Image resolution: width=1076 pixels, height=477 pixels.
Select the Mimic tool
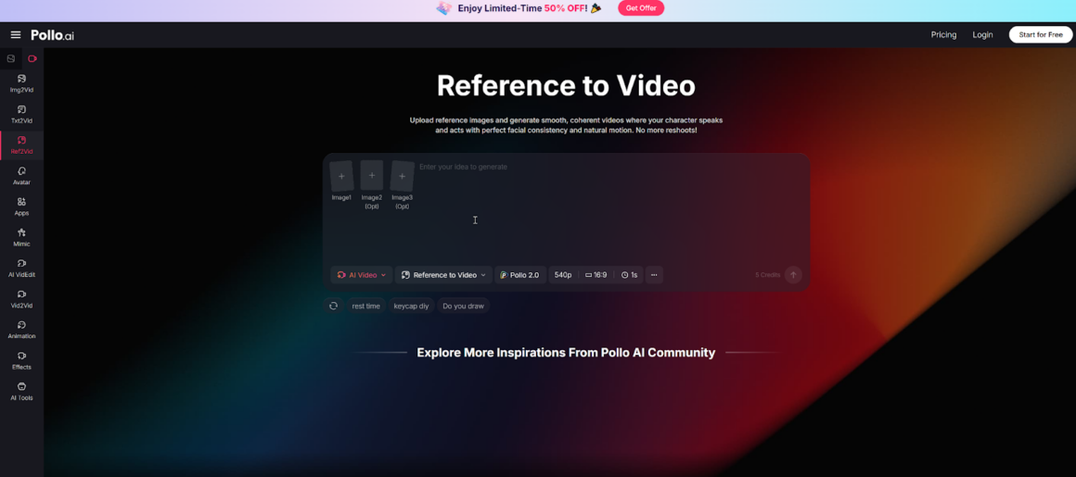[21, 237]
